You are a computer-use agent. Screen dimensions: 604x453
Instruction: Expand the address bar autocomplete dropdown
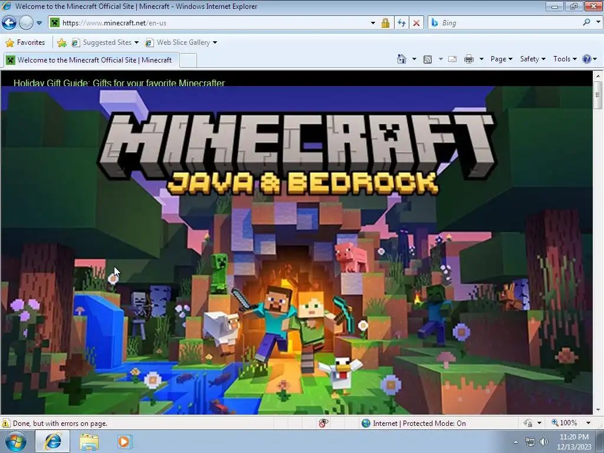pyautogui.click(x=373, y=23)
